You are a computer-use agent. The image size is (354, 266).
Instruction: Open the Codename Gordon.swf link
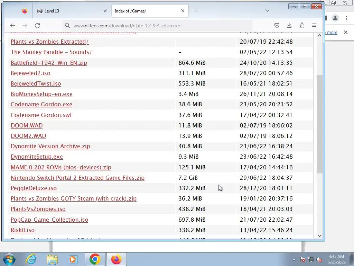click(x=41, y=115)
